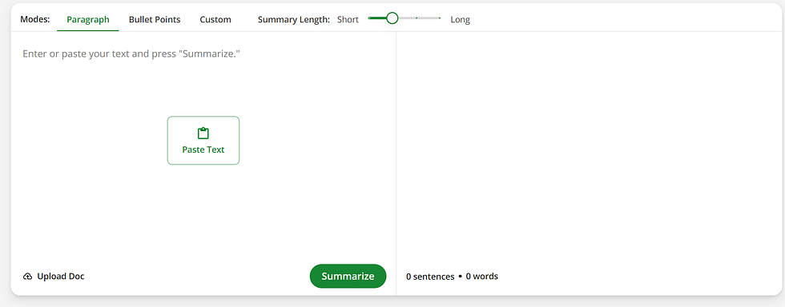Click the Summary Length slider handle
Image resolution: width=785 pixels, height=307 pixels.
pos(392,18)
